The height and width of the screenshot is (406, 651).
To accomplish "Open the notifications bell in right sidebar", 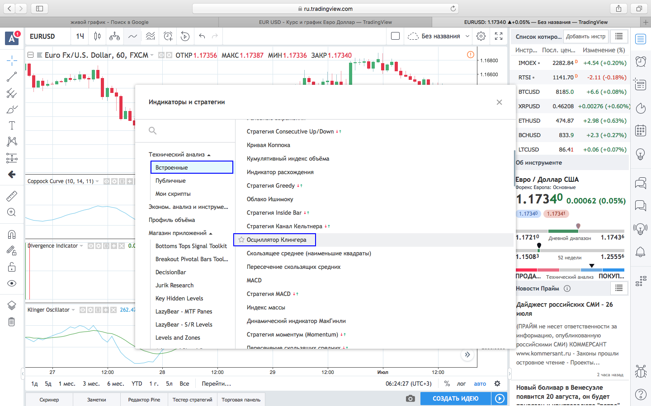I will tap(641, 252).
